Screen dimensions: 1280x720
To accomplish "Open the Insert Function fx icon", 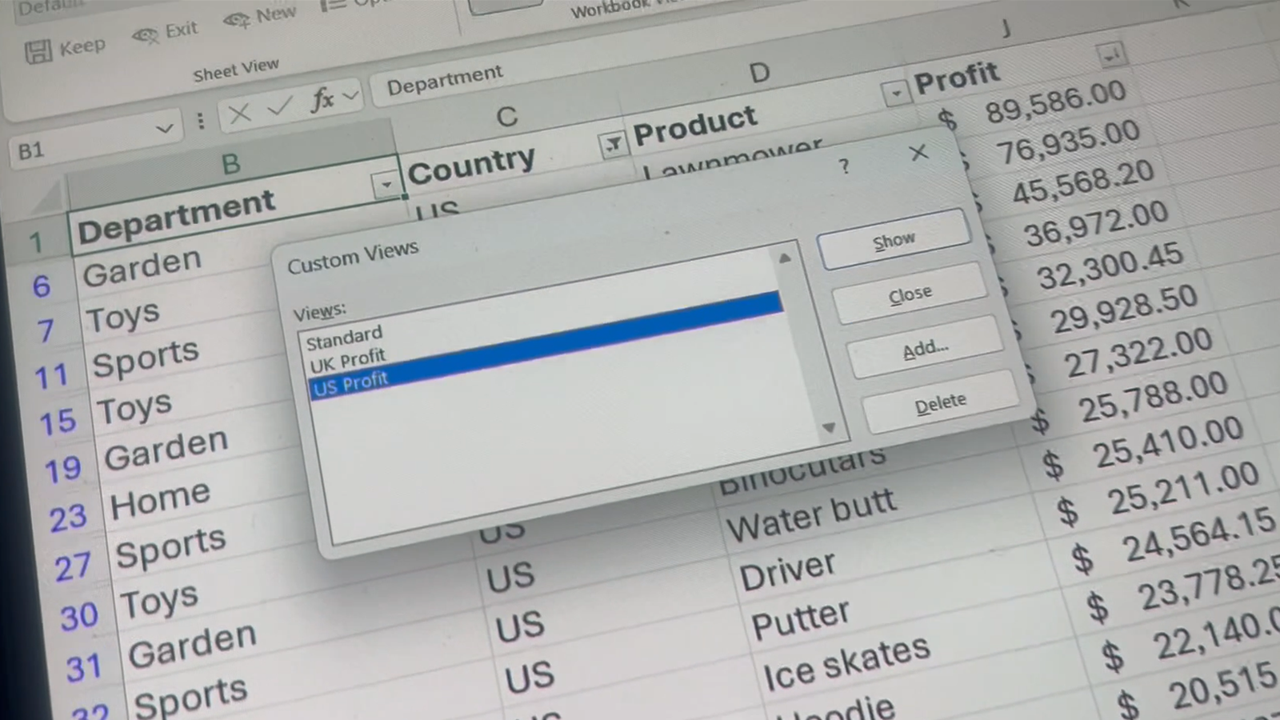I will click(322, 99).
